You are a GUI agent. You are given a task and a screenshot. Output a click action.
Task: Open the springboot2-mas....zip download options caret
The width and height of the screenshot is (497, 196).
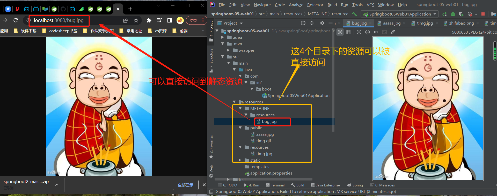(x=57, y=185)
